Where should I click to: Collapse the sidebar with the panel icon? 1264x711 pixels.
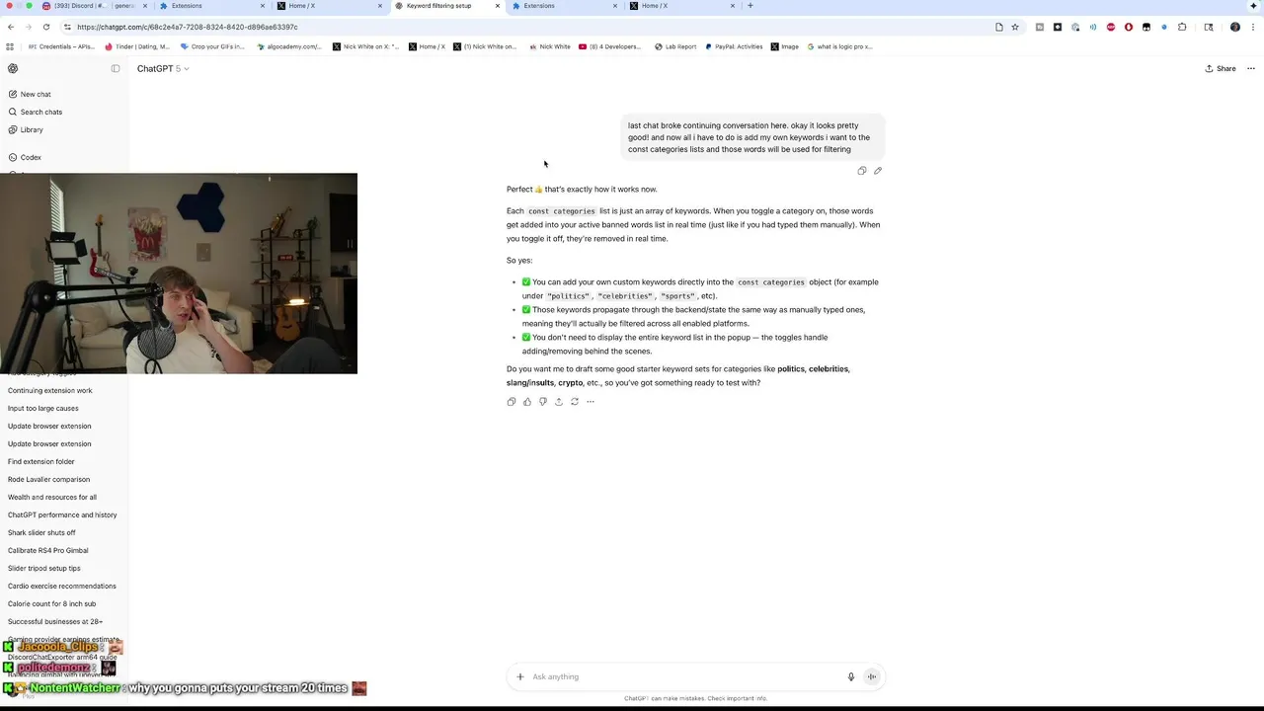point(116,68)
